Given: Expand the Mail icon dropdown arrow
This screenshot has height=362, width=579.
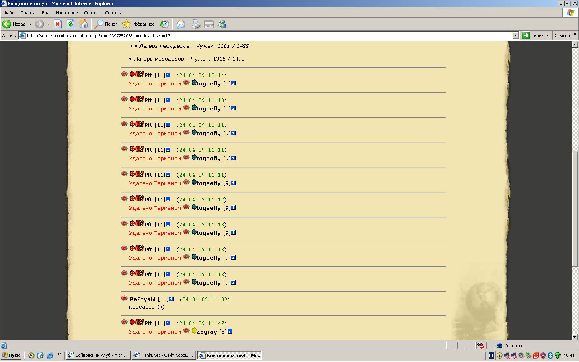Looking at the screenshot, I should (187, 24).
